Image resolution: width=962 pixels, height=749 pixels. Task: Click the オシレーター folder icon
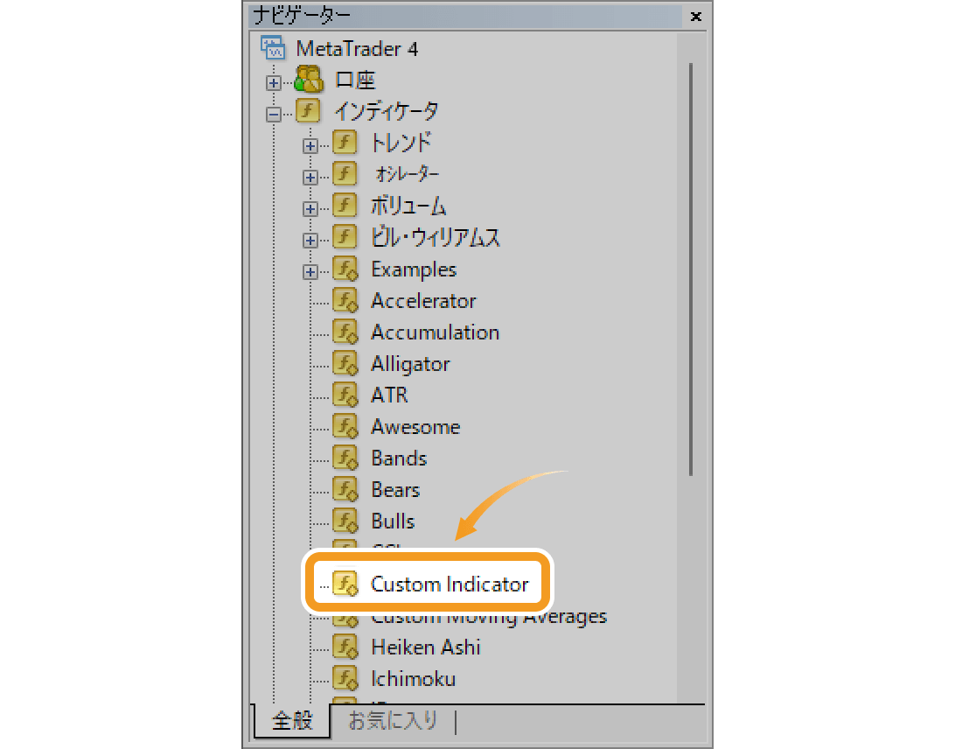pyautogui.click(x=345, y=174)
